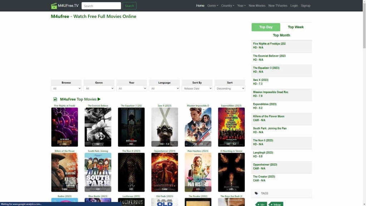Open the Year filter select box
Screen dimensions: 366x206
132,89
